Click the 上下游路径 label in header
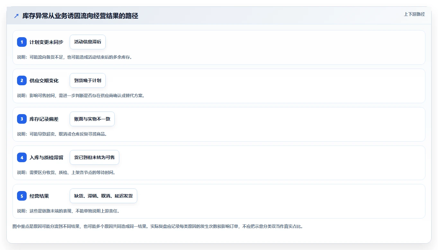The width and height of the screenshot is (438, 250). pos(414,14)
